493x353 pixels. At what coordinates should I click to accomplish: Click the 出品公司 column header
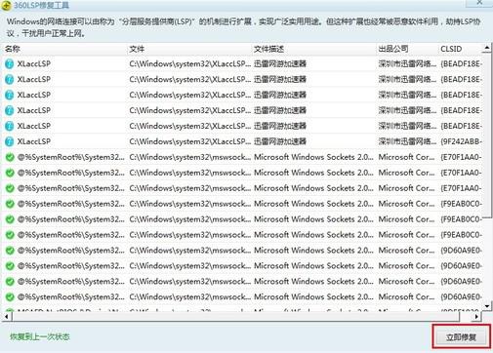406,49
